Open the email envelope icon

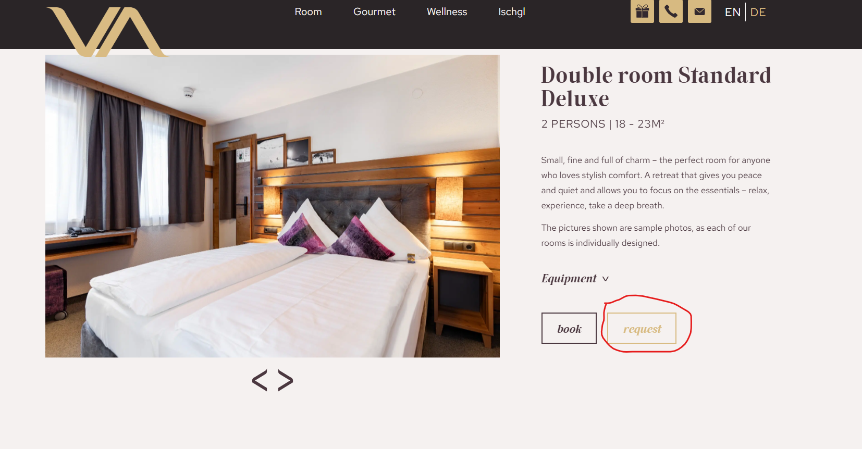pos(699,11)
